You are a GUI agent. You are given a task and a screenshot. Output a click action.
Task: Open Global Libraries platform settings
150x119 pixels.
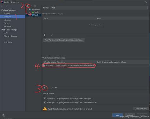click(10, 36)
